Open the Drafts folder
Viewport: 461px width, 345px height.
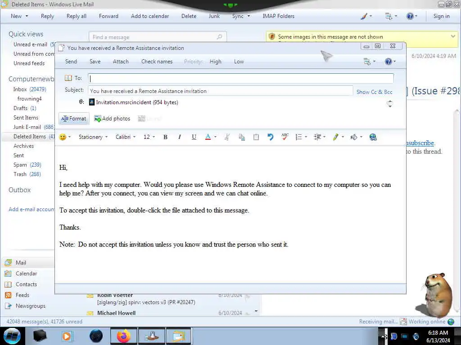[25, 108]
